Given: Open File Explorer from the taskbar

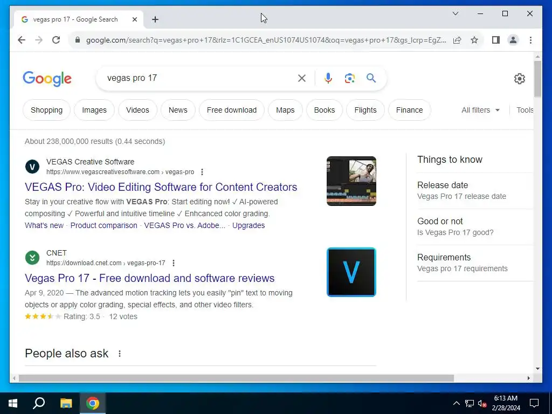Looking at the screenshot, I should click(x=66, y=403).
